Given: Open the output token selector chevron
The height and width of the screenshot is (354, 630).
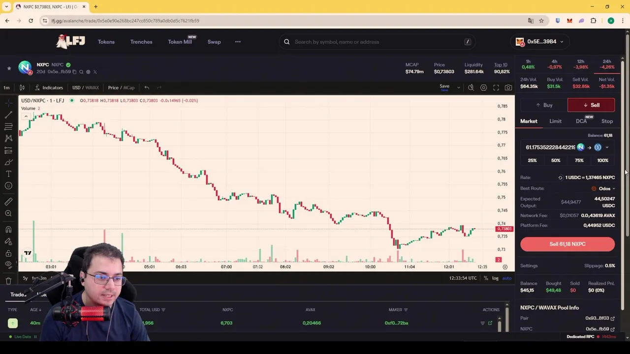Looking at the screenshot, I should click(607, 147).
